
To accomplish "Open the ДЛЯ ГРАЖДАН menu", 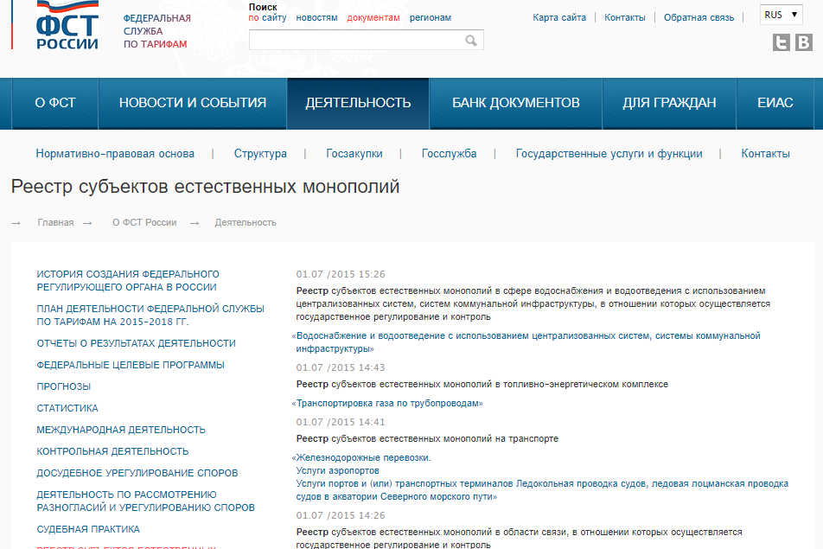I will pyautogui.click(x=669, y=101).
